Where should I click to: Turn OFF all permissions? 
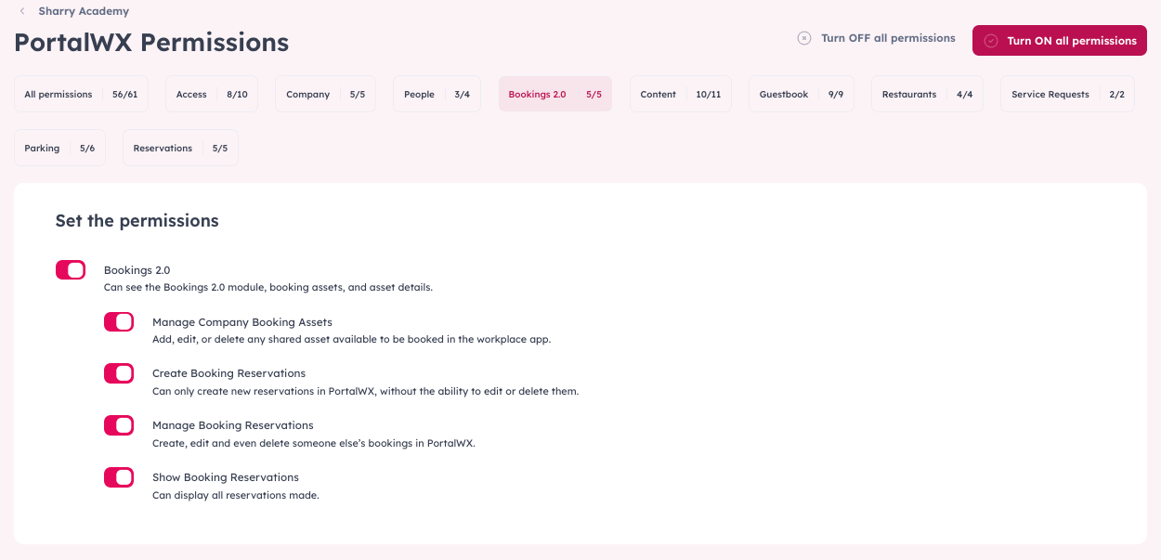(x=876, y=38)
